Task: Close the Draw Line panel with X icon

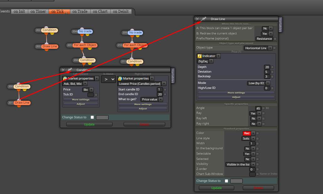Action: coord(197,19)
